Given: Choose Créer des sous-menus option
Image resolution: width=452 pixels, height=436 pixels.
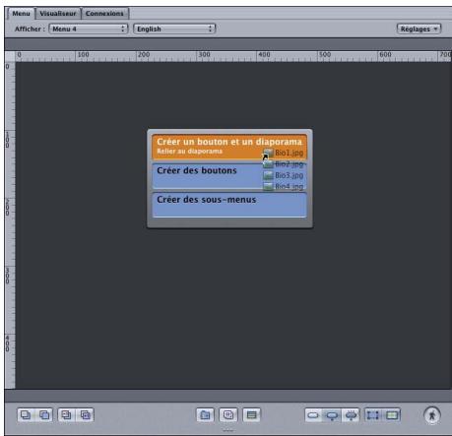Looking at the screenshot, I should pyautogui.click(x=229, y=205).
